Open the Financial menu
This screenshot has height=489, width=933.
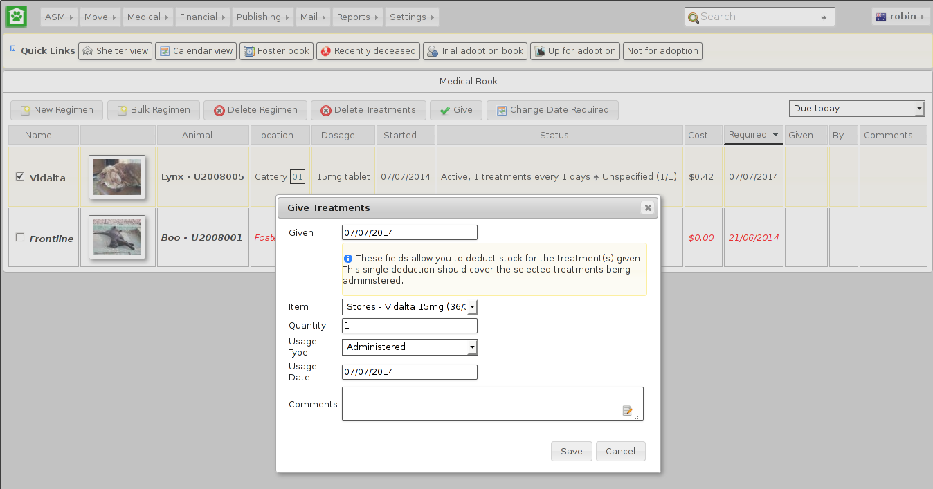[202, 17]
